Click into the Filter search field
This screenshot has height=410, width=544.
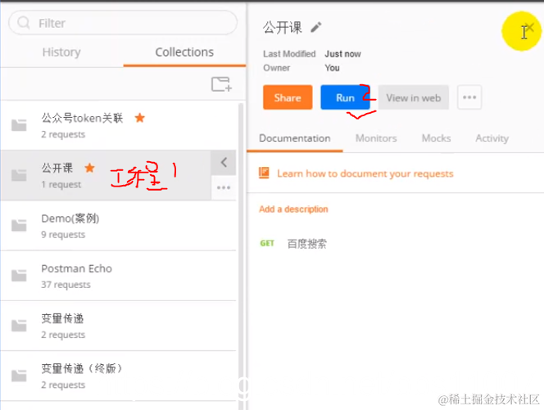123,23
